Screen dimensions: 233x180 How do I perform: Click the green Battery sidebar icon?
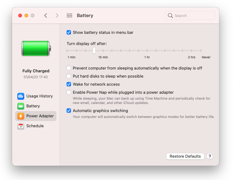click(x=21, y=106)
